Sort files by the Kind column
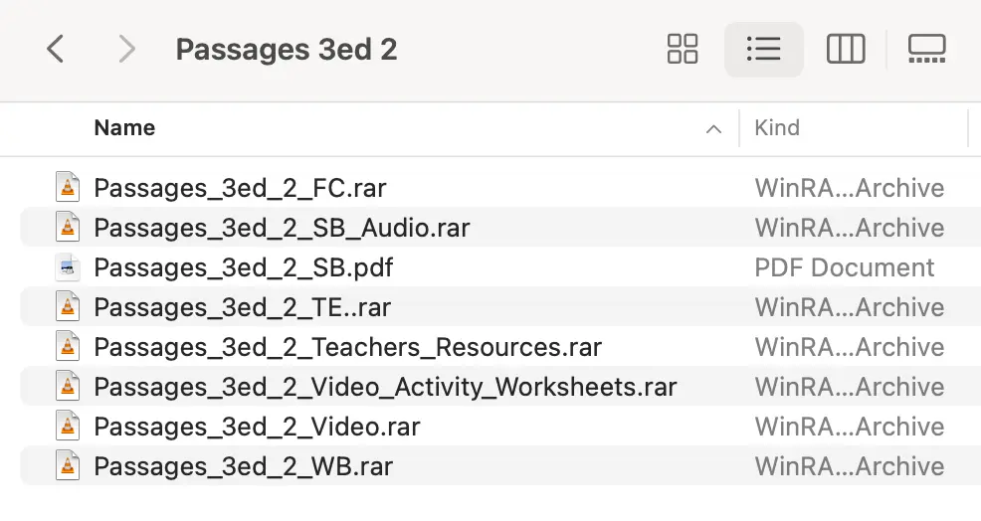The height and width of the screenshot is (521, 981). tap(777, 127)
